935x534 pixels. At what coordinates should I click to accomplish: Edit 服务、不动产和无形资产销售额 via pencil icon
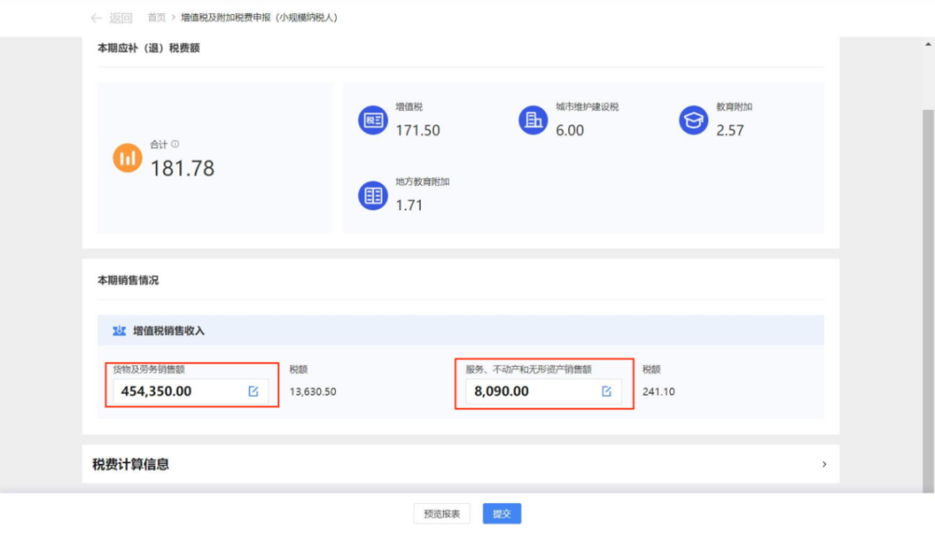pos(606,391)
